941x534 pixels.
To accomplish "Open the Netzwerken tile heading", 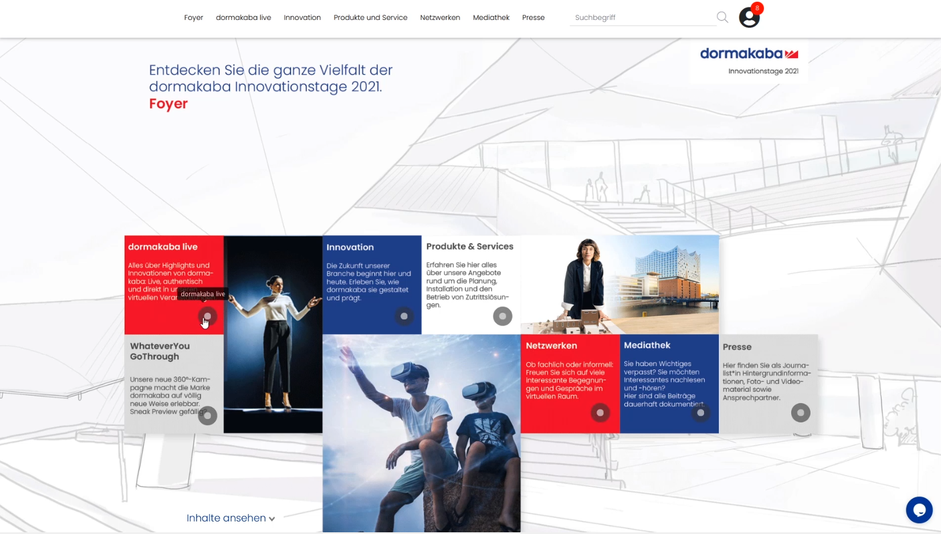I will [551, 346].
